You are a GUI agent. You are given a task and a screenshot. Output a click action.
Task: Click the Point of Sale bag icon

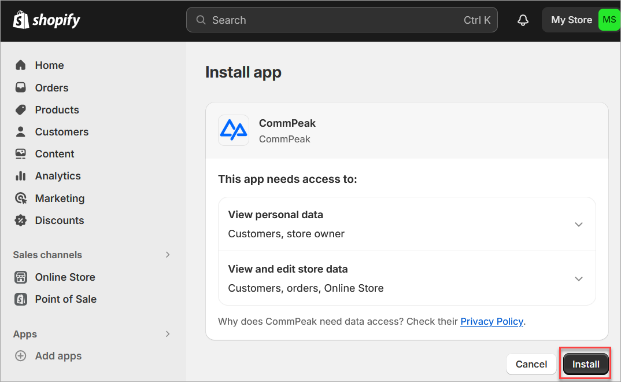click(21, 299)
